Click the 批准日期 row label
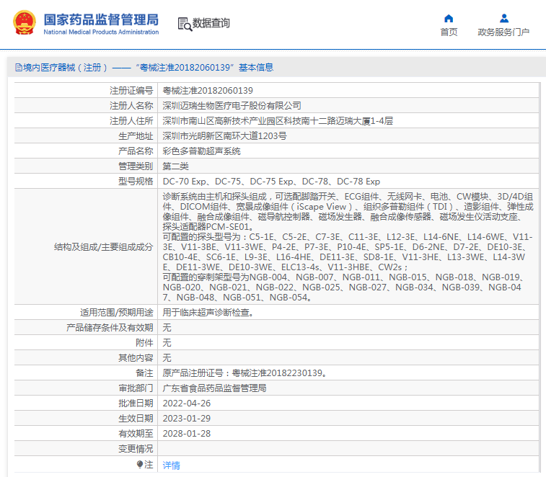The image size is (546, 477). (136, 404)
